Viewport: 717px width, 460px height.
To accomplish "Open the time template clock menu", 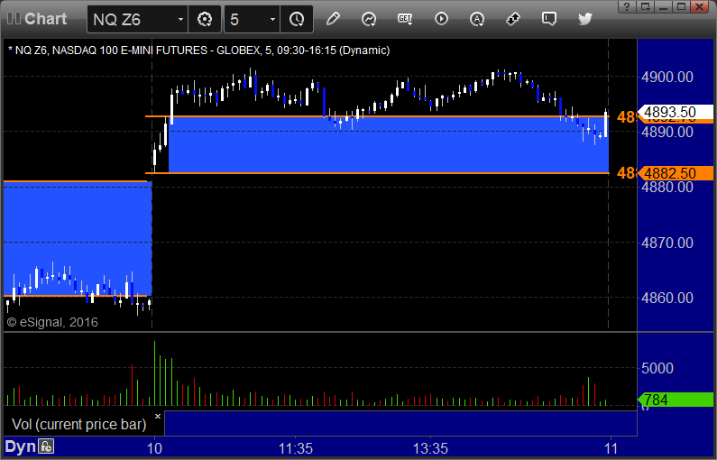I will pos(297,19).
